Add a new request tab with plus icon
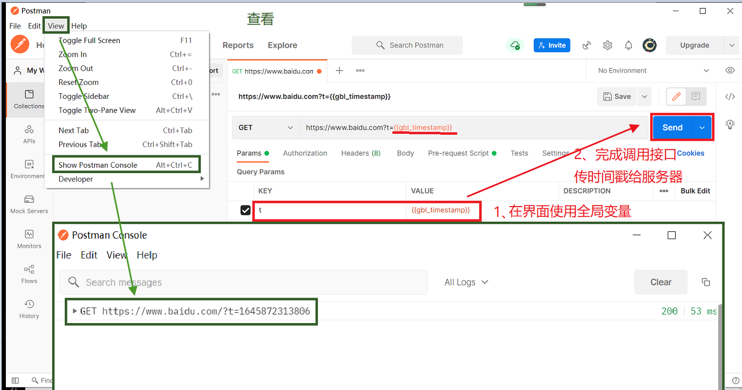Viewport: 742px width, 390px height. (339, 71)
